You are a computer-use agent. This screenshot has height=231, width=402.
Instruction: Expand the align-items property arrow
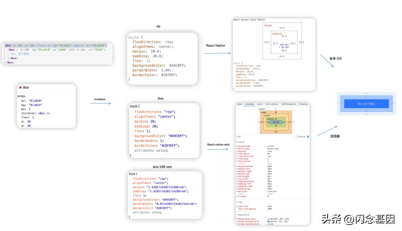[x=237, y=146]
